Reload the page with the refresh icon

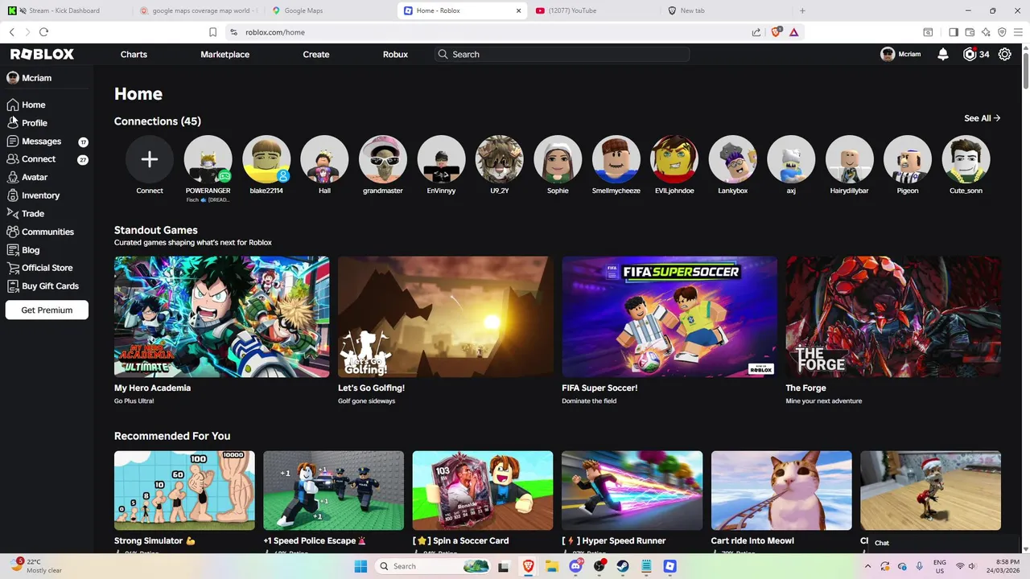(x=43, y=32)
